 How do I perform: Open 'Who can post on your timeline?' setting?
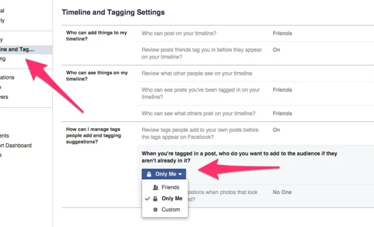pos(179,33)
